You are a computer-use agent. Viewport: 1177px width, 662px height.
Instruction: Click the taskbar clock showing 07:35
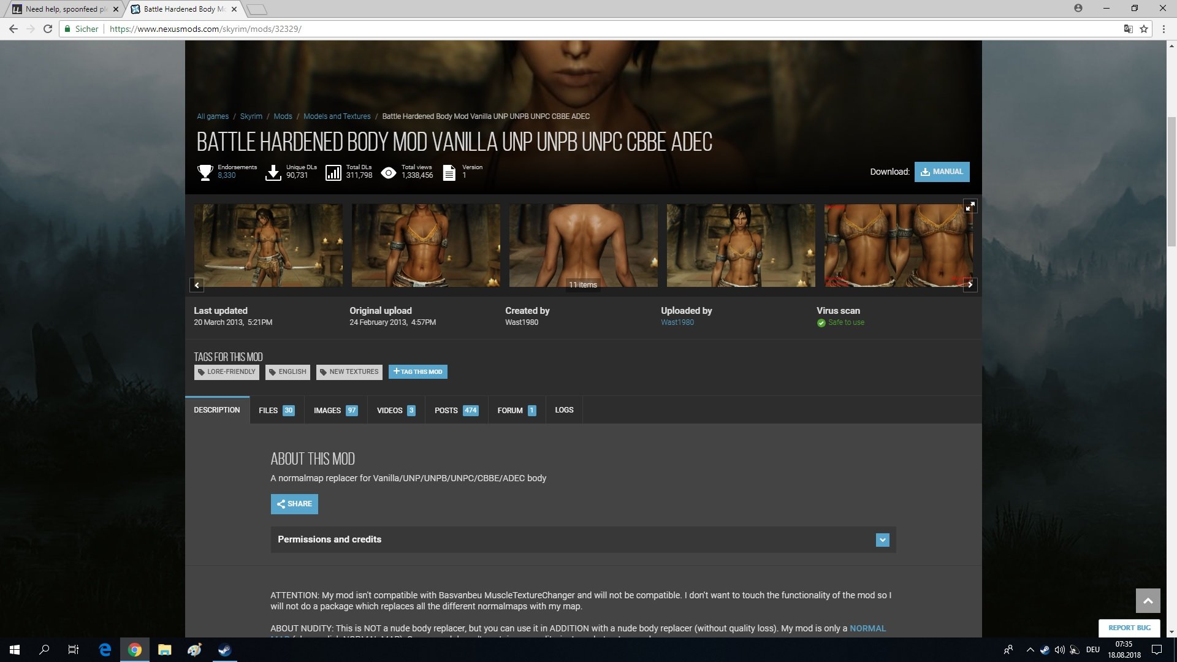[1124, 650]
